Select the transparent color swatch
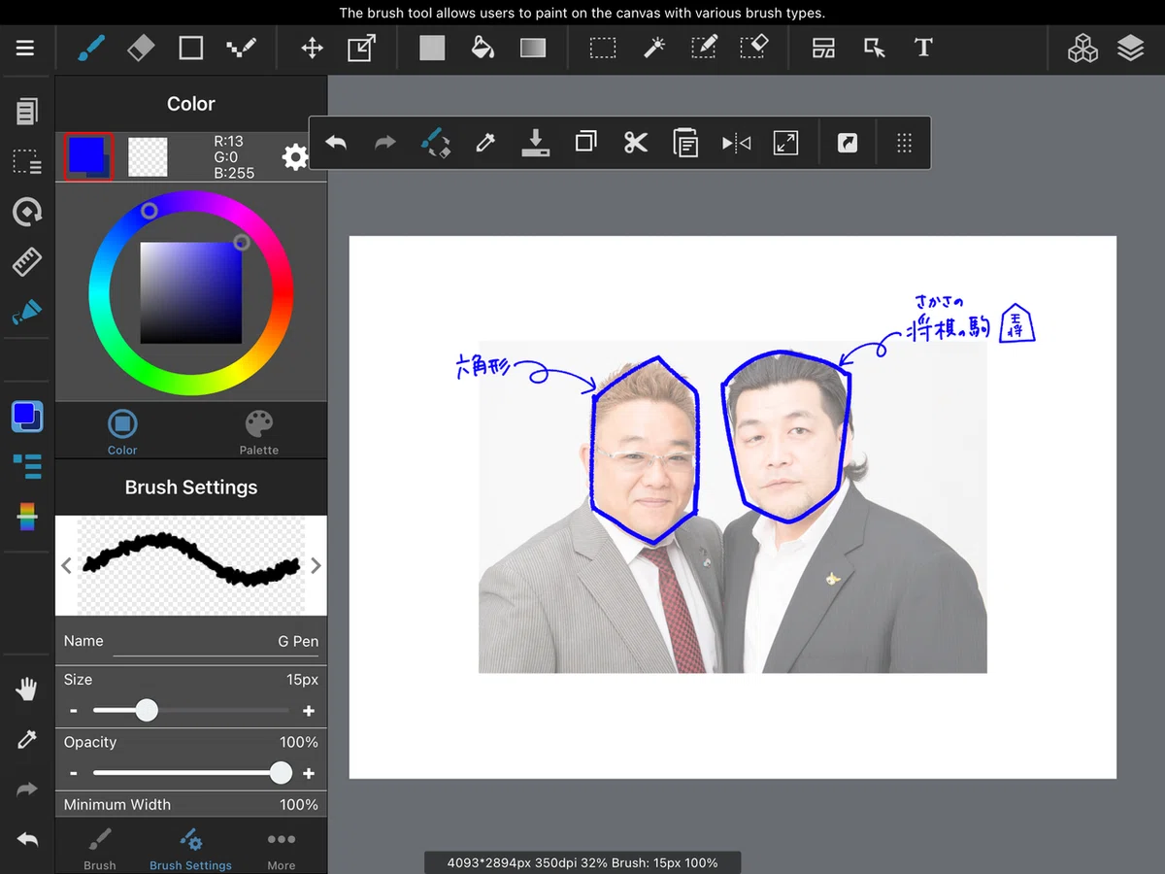Image resolution: width=1165 pixels, height=874 pixels. click(x=148, y=156)
